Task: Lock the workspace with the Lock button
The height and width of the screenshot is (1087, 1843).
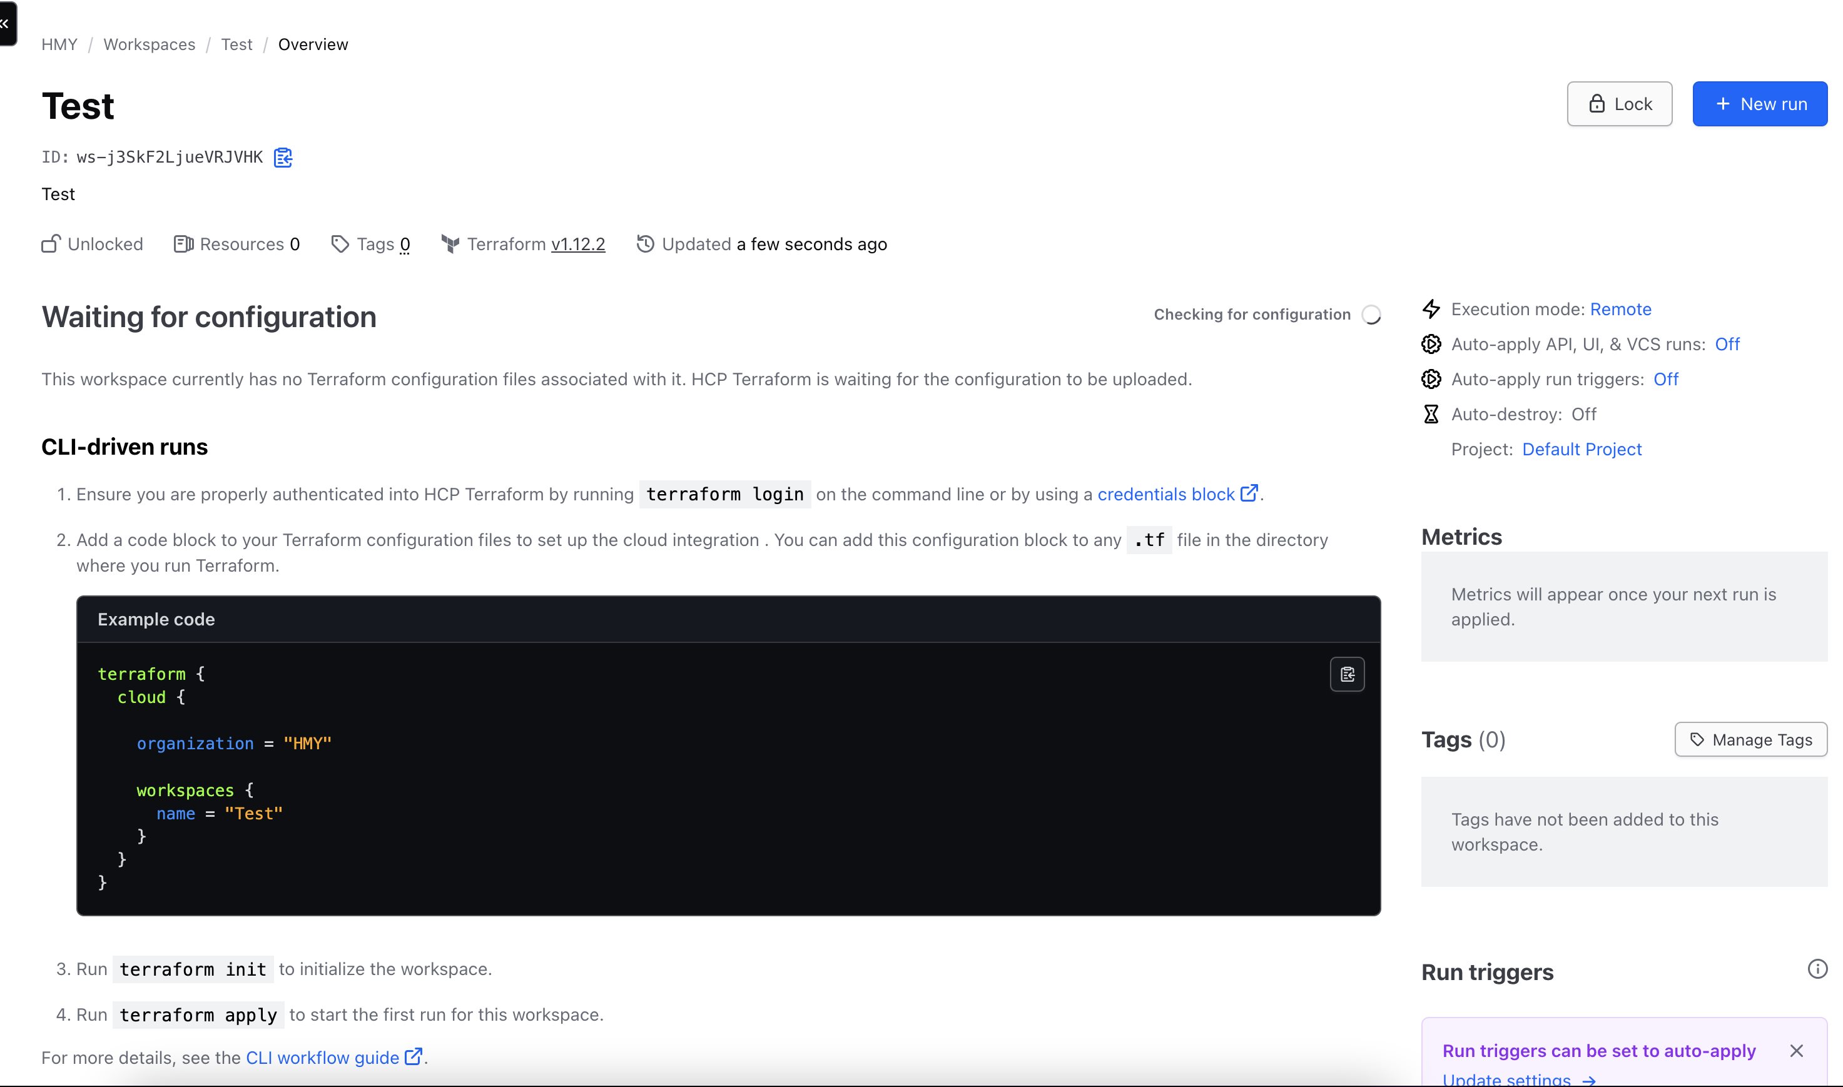Action: click(x=1619, y=104)
